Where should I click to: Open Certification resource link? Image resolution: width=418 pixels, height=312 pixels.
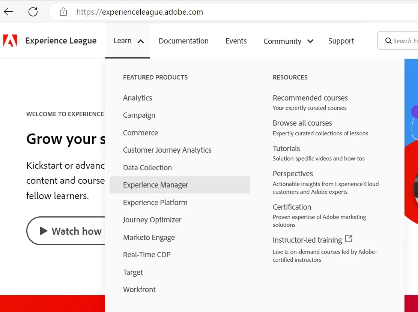[x=292, y=207]
